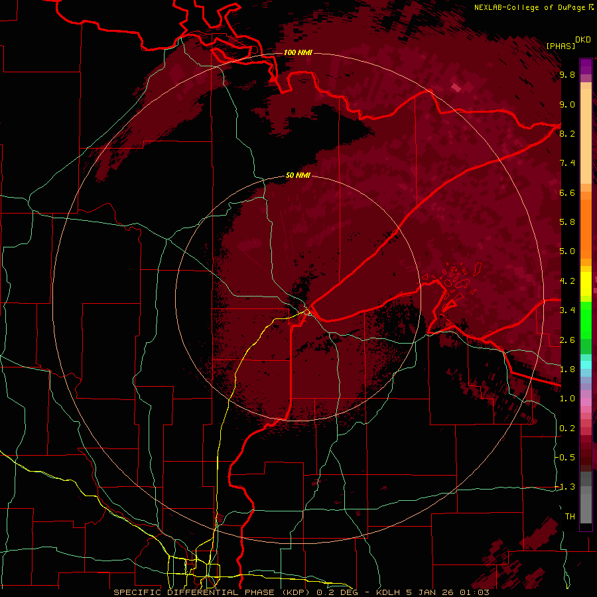
Task: Click the orange segment of color bar
Action: [586, 225]
